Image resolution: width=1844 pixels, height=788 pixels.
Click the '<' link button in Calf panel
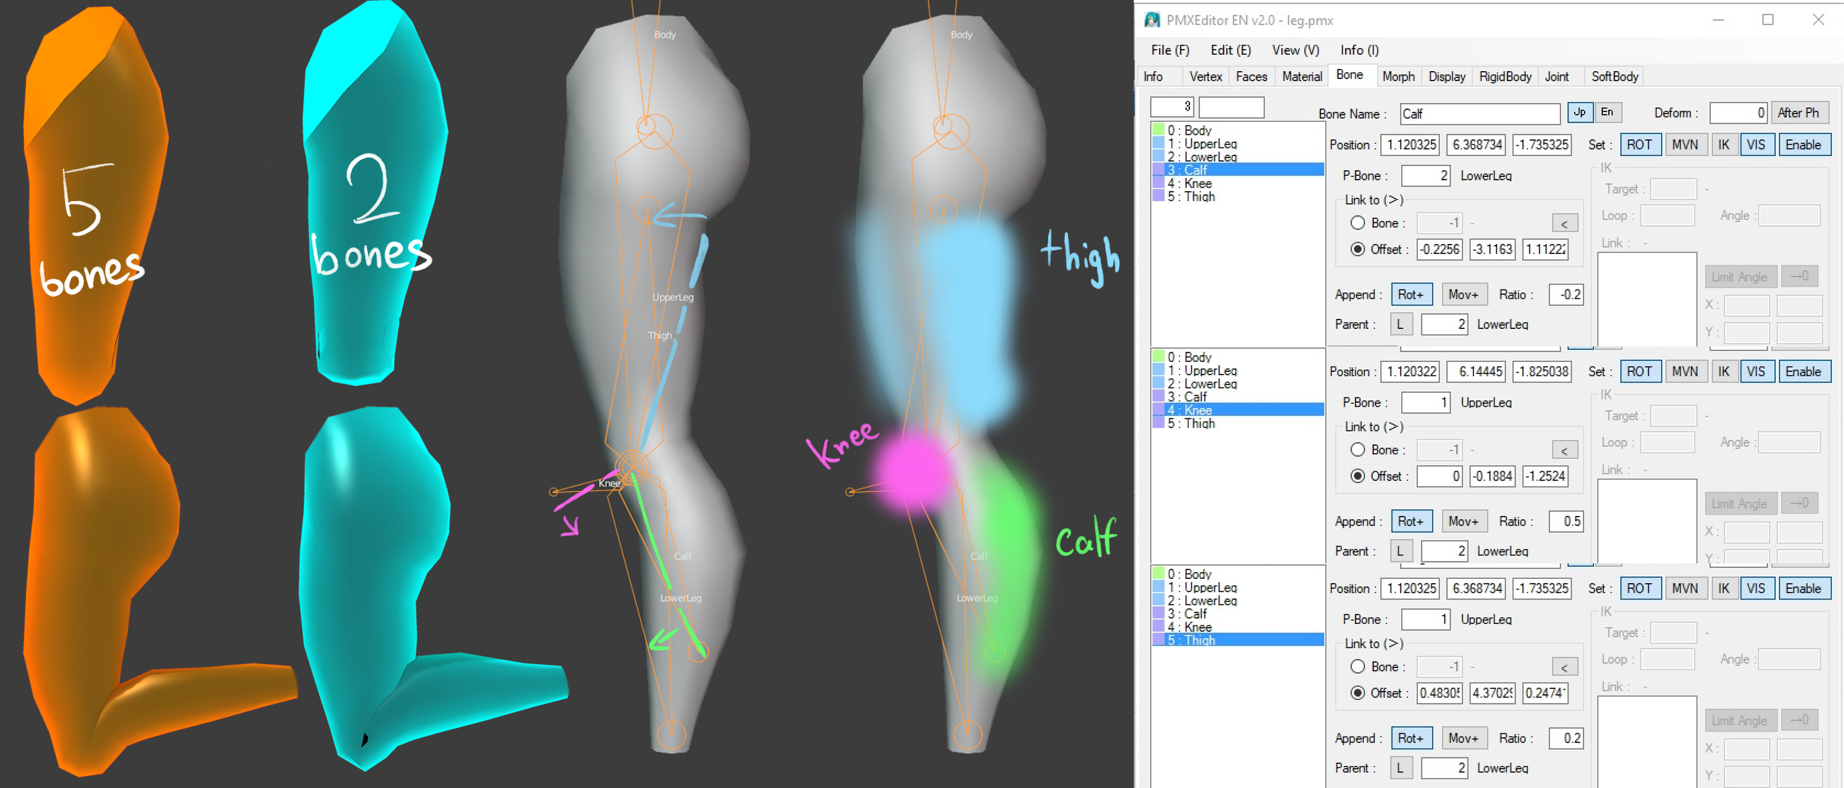pos(1564,223)
